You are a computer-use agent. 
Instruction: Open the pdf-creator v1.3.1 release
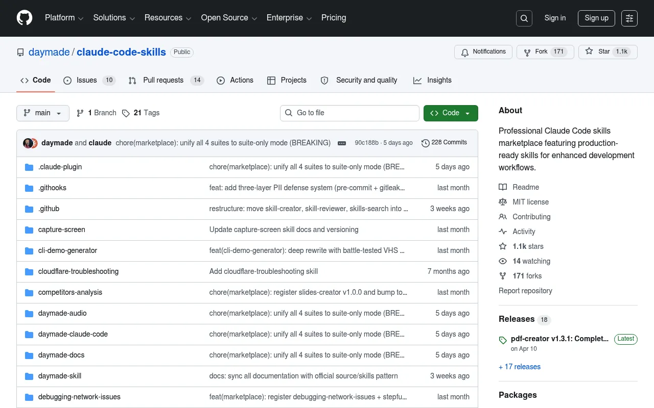pyautogui.click(x=559, y=339)
